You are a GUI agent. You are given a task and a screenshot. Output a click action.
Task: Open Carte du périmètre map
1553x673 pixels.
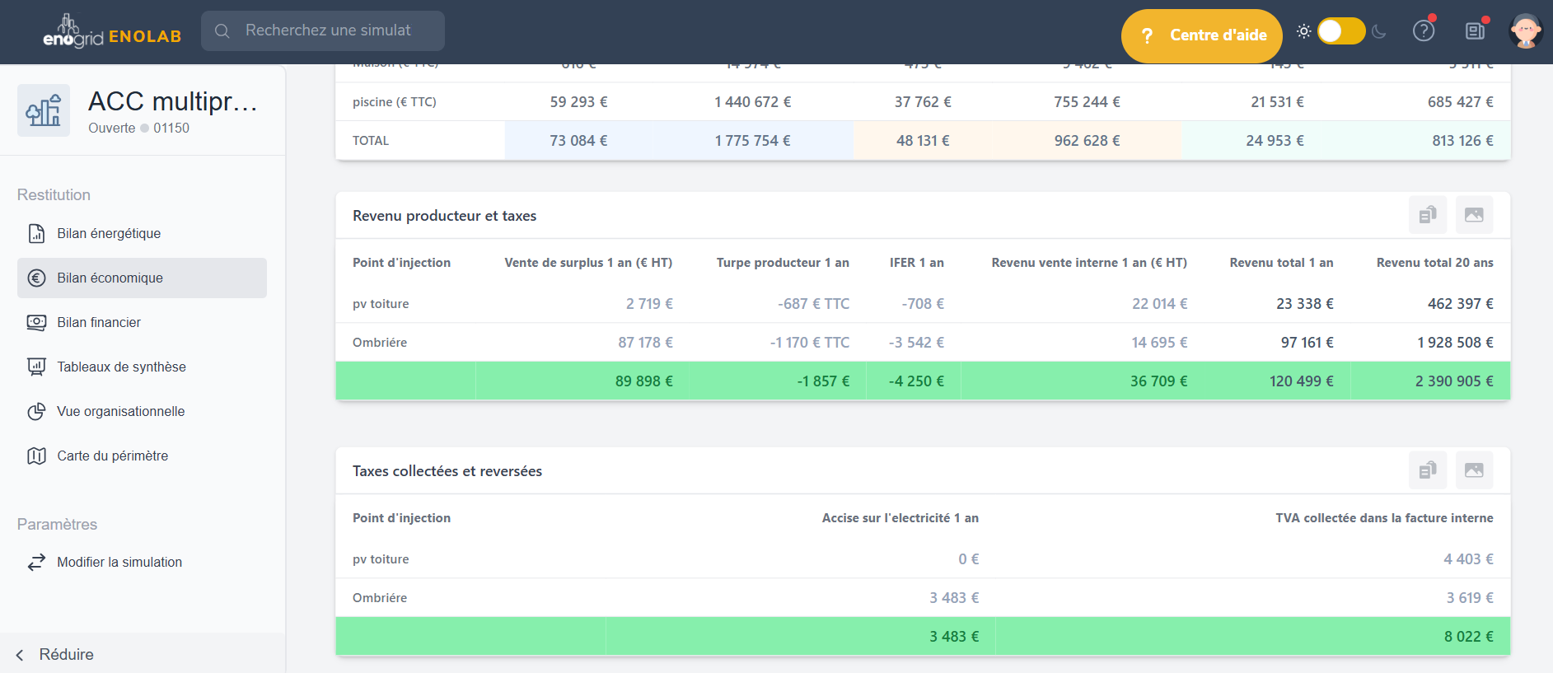click(112, 456)
